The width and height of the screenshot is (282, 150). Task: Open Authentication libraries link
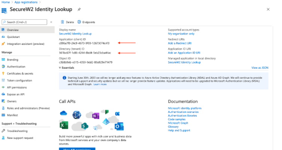[x=182, y=115]
